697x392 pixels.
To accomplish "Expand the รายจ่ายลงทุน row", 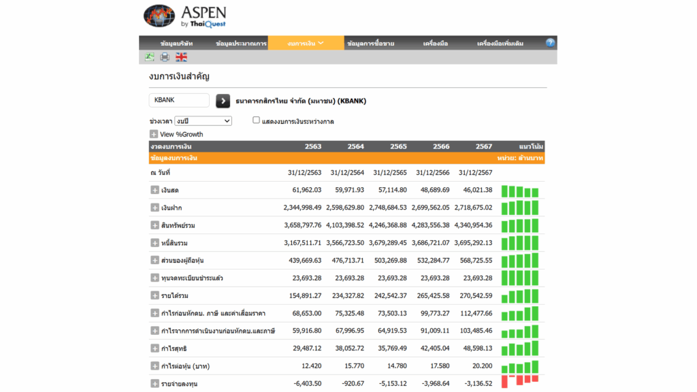I will [x=155, y=384].
